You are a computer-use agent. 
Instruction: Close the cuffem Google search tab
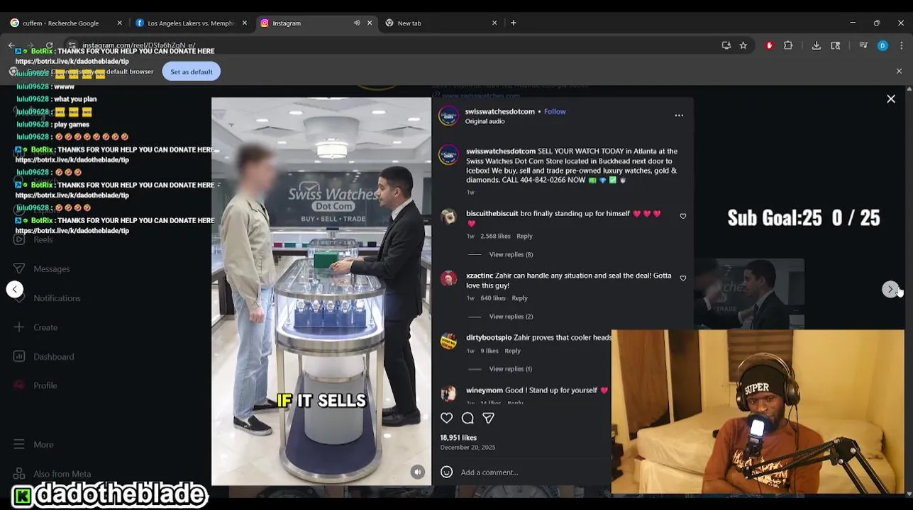tap(119, 23)
